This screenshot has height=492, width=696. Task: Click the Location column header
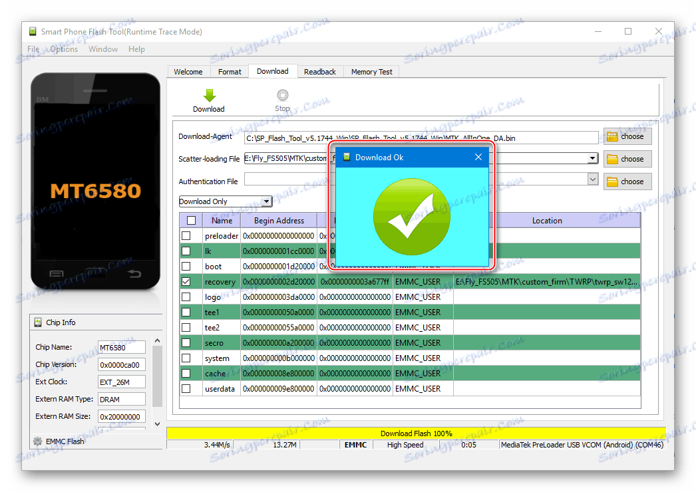(x=547, y=221)
